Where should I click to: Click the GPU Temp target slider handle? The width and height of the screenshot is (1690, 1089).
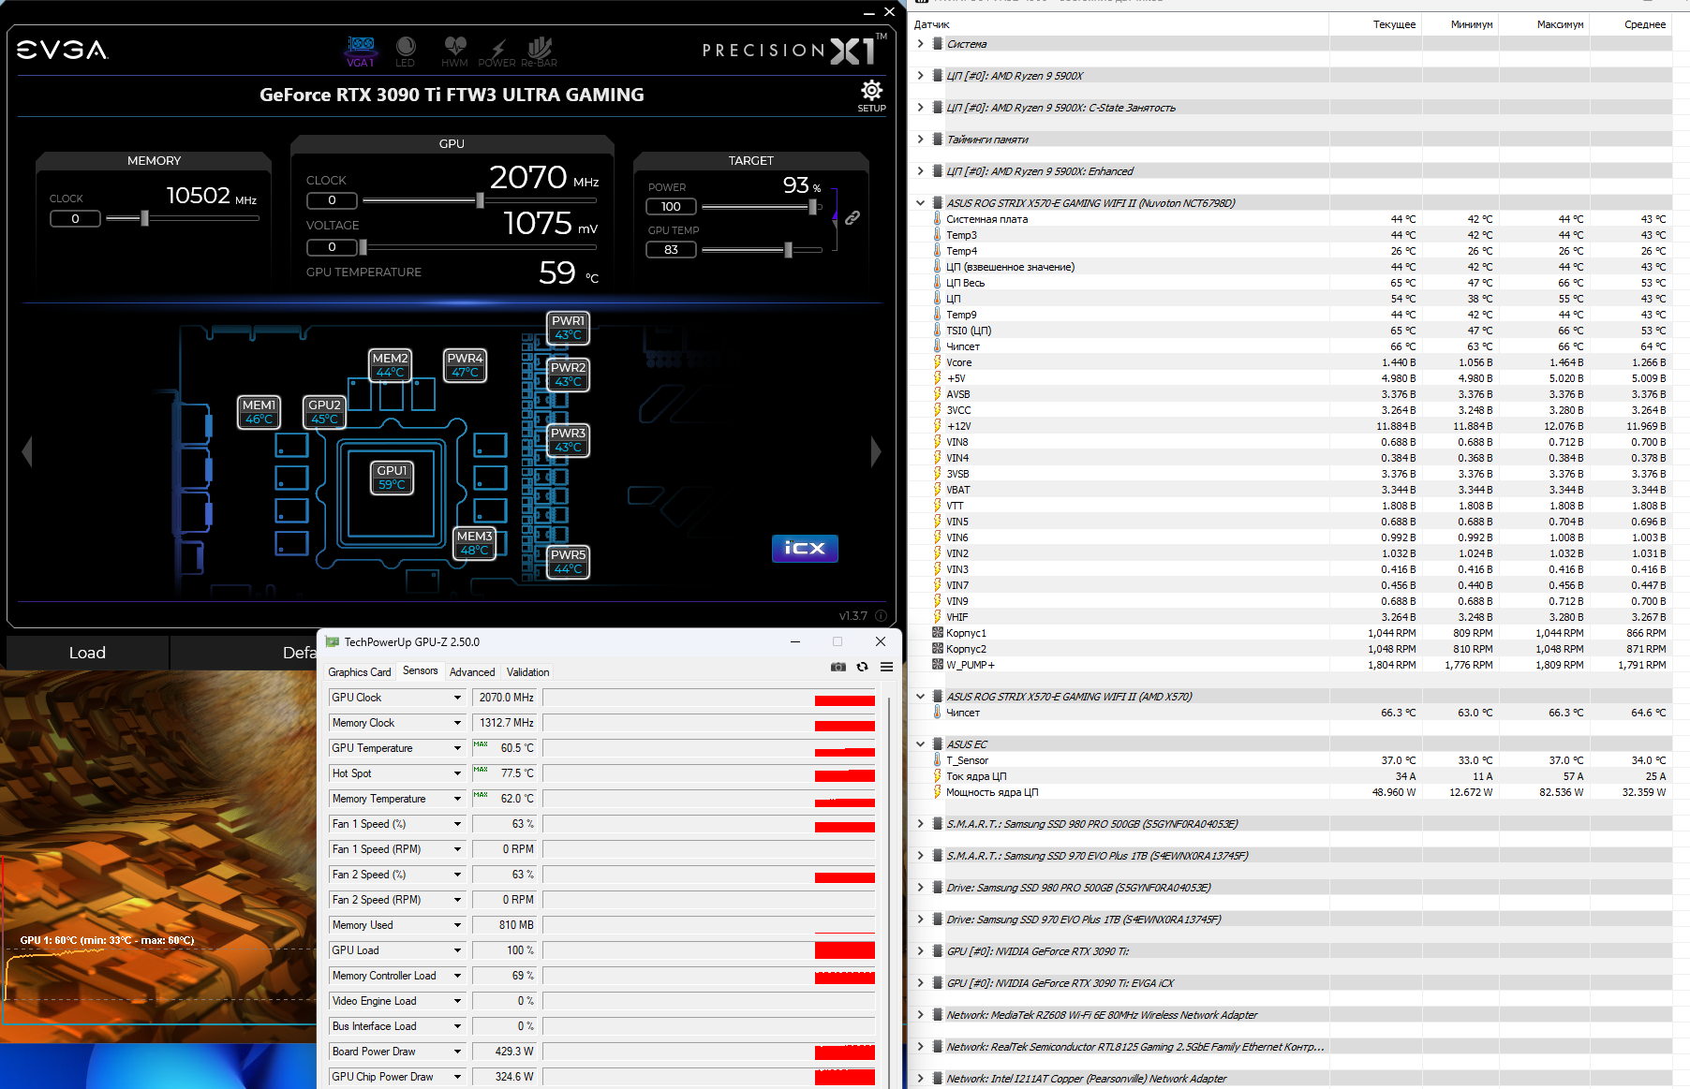coord(789,250)
